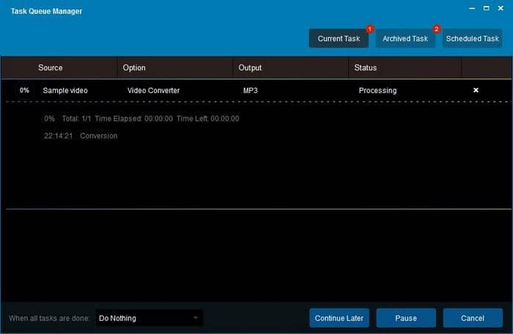This screenshot has height=334, width=513.
Task: Minimize the Task Queue Manager window
Action: [x=471, y=8]
